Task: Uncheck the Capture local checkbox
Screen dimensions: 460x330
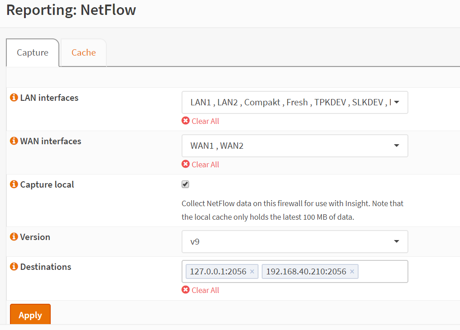Action: [x=185, y=184]
